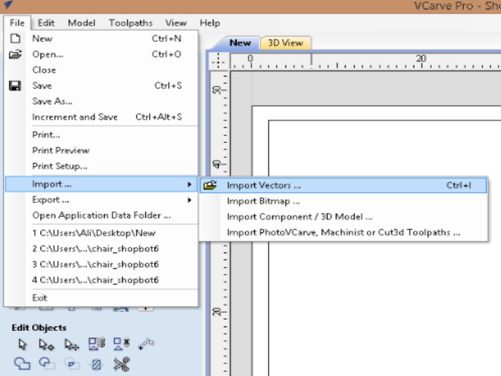Screen dimensions: 501x376
Task: Switch to the 3D View tab
Action: pos(286,43)
